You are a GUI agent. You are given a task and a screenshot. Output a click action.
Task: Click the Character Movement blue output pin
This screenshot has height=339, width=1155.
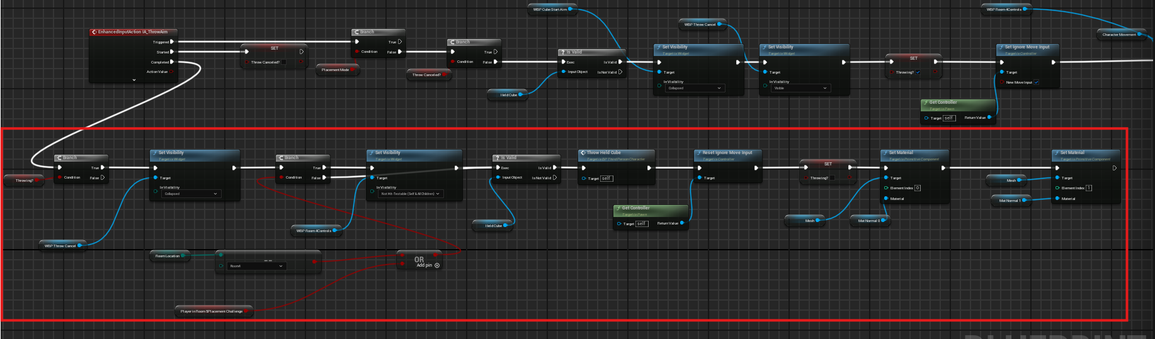click(1141, 35)
